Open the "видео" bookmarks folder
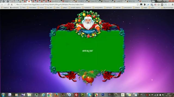The image size is (174, 97). pyautogui.click(x=144, y=8)
